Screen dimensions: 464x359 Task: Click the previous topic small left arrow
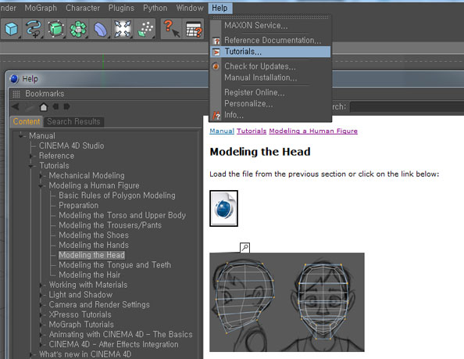pos(55,106)
